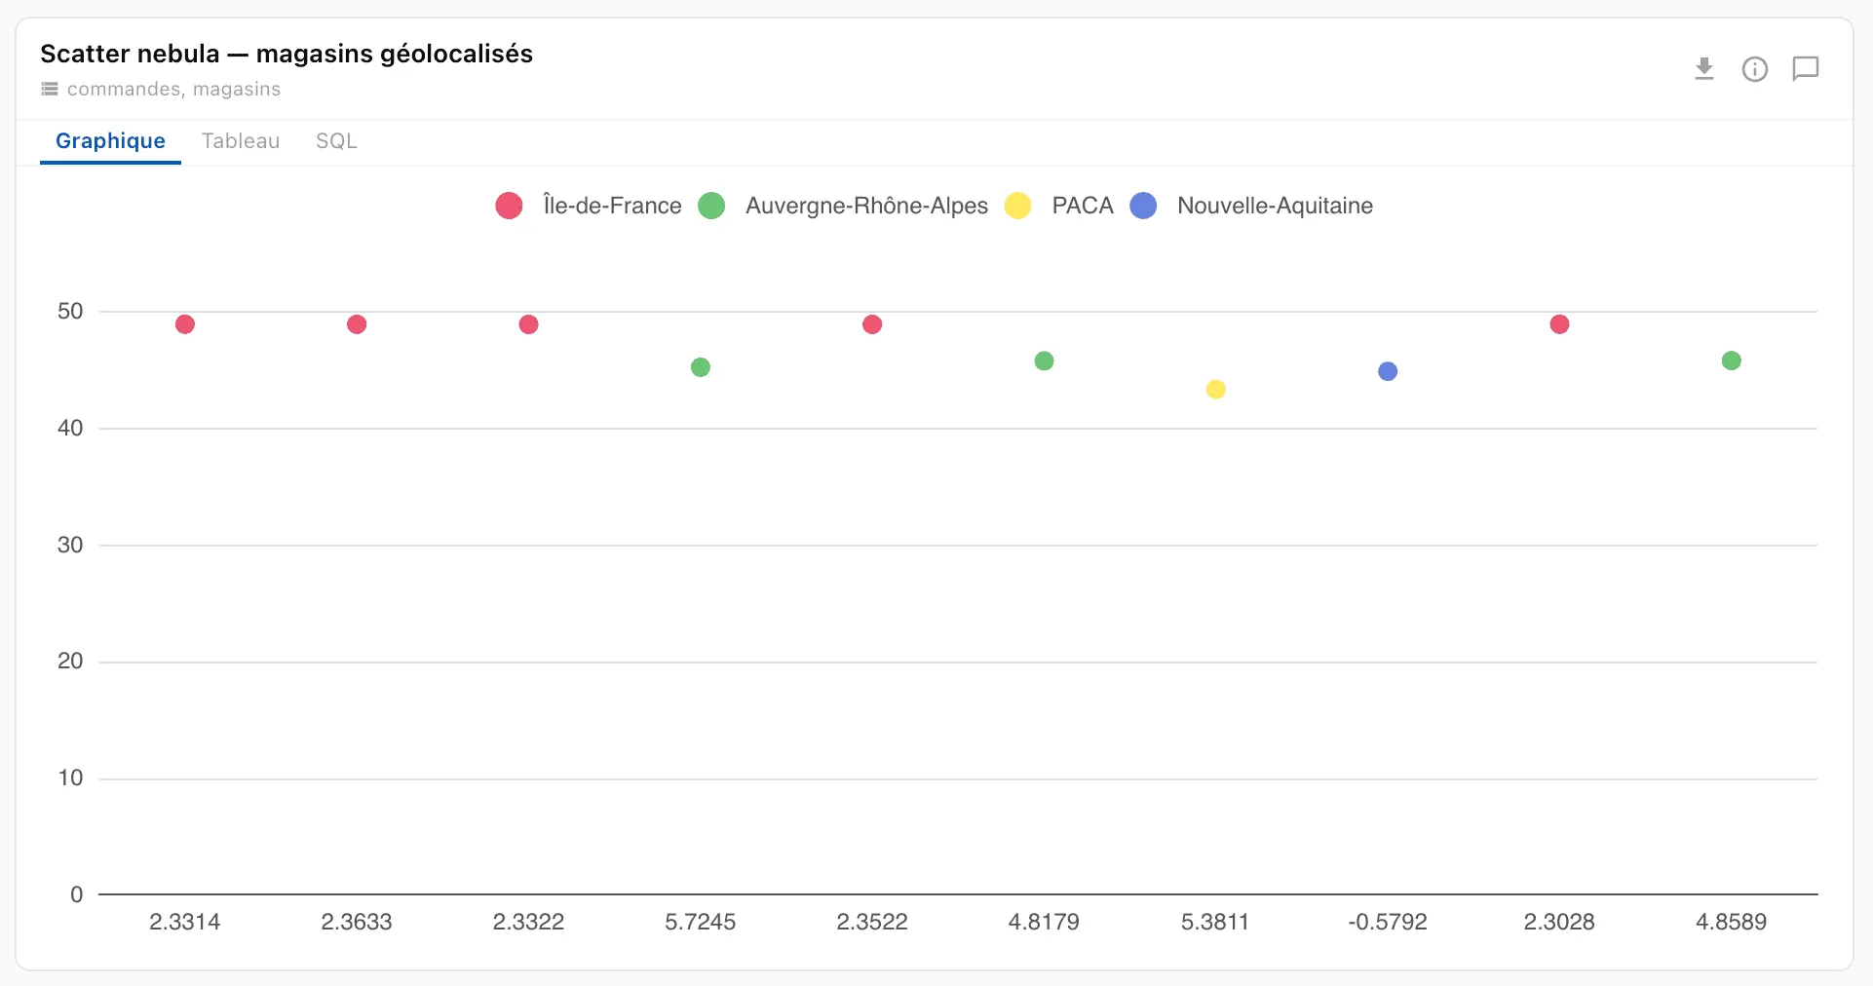Select the Graphique tab
Image resolution: width=1873 pixels, height=986 pixels.
coord(110,141)
